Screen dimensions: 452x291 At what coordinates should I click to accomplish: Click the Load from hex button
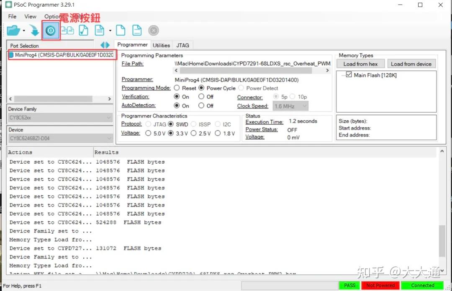(360, 63)
